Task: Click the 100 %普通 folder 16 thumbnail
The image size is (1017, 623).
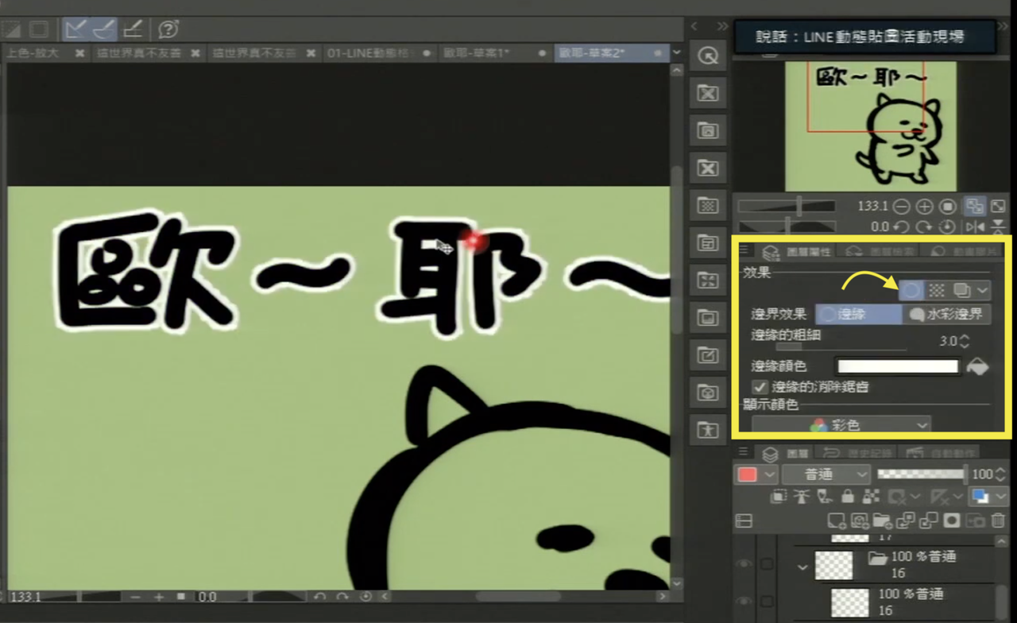Action: pos(833,565)
